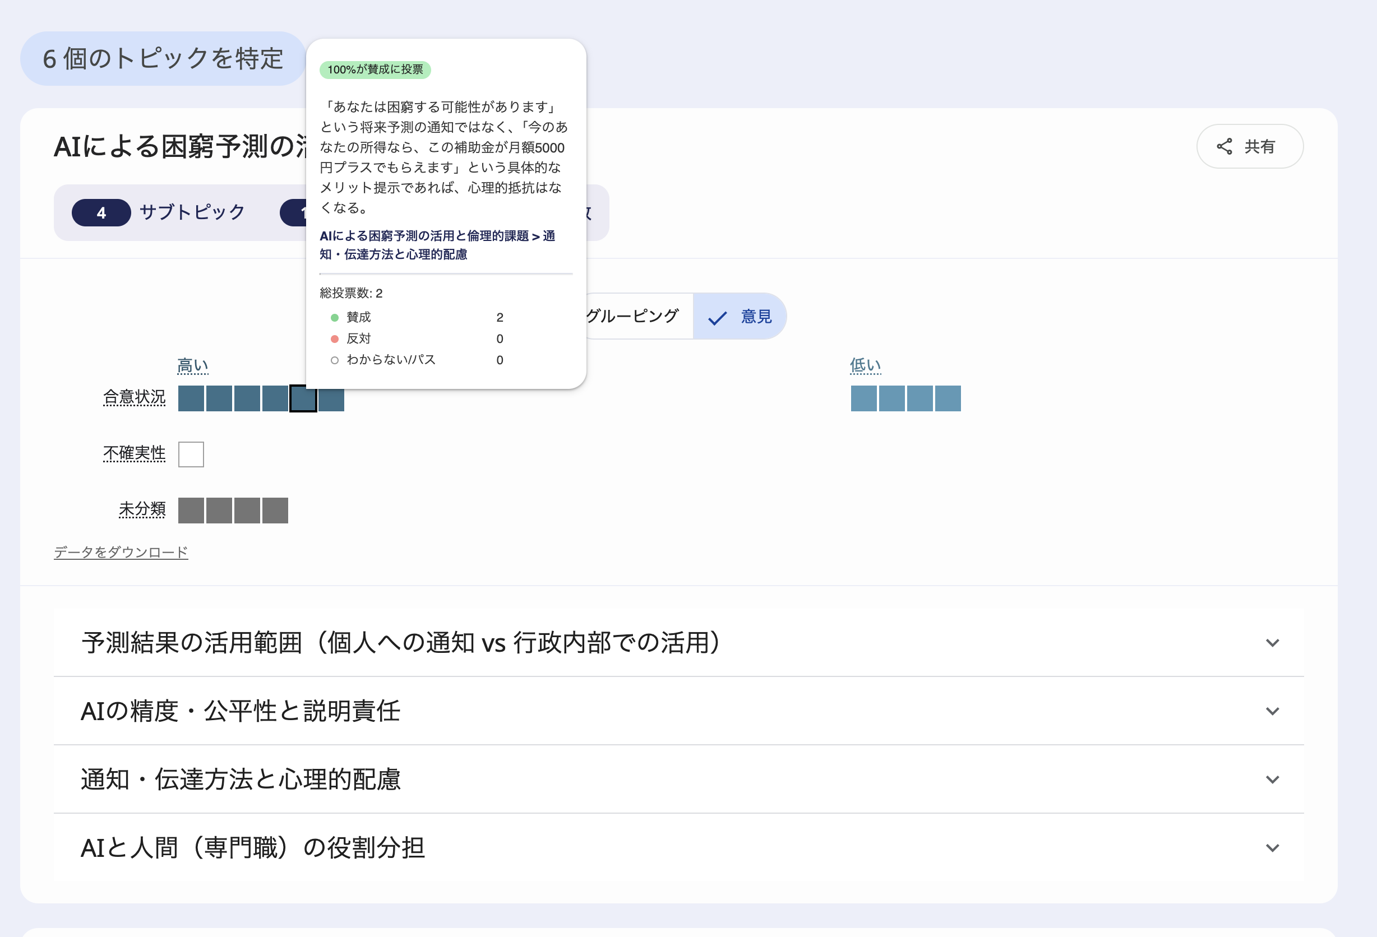The image size is (1377, 937).
Task: Expand 通知・伝達方法と心理的配慮 chevron
Action: [1272, 780]
